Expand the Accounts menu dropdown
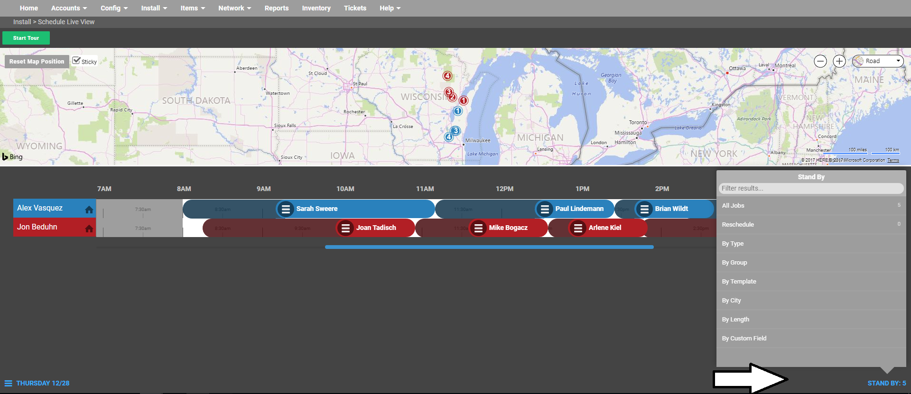Image resolution: width=911 pixels, height=394 pixels. pyautogui.click(x=69, y=8)
